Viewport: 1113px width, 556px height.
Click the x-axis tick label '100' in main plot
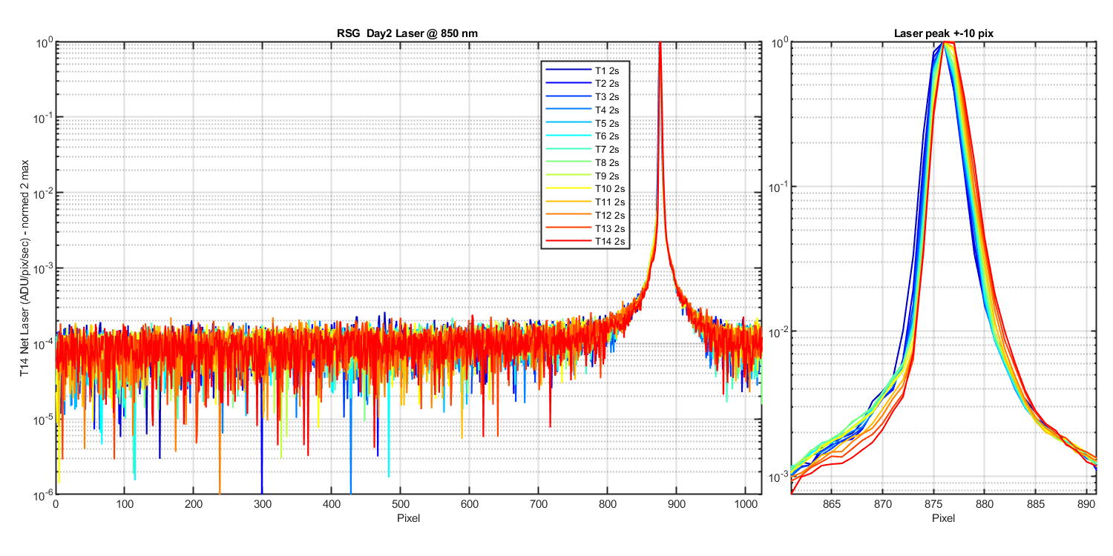(125, 504)
